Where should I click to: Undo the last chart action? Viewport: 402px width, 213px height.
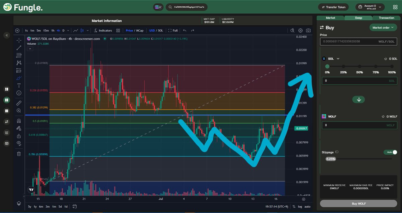click(x=185, y=30)
